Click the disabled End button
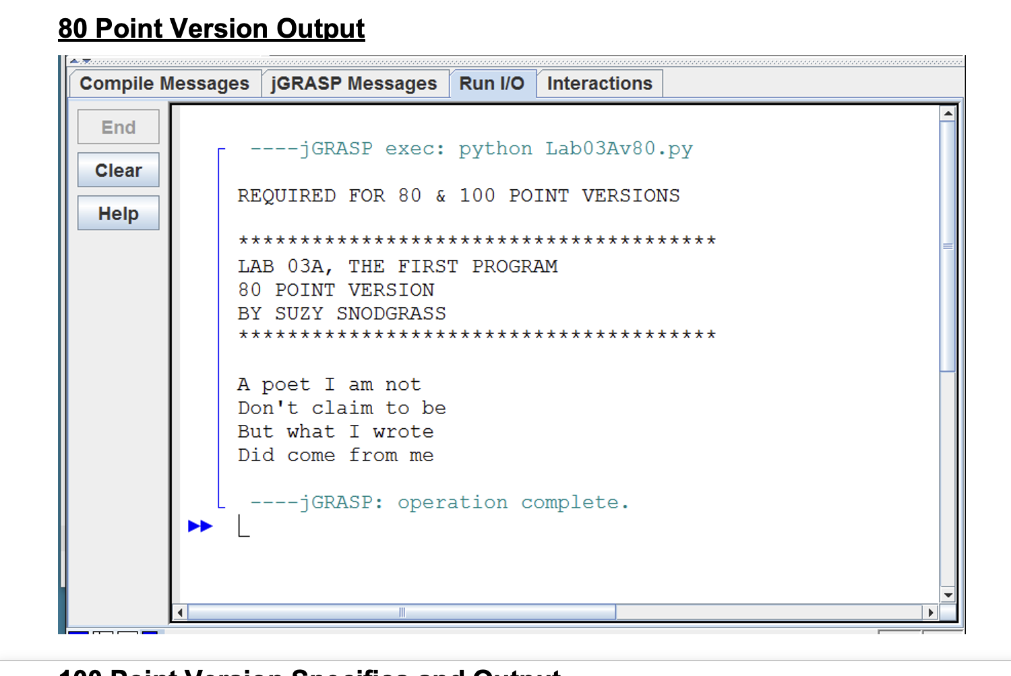The image size is (1011, 676). click(x=118, y=127)
